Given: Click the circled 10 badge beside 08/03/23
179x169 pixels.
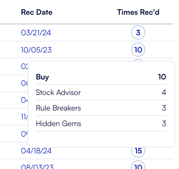Looking at the screenshot, I should 138,165.
